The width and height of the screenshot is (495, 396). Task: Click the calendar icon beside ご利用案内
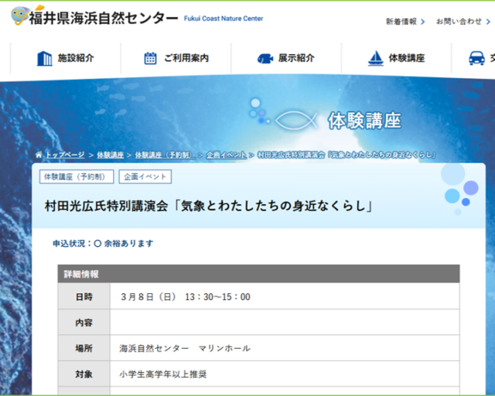(x=150, y=58)
